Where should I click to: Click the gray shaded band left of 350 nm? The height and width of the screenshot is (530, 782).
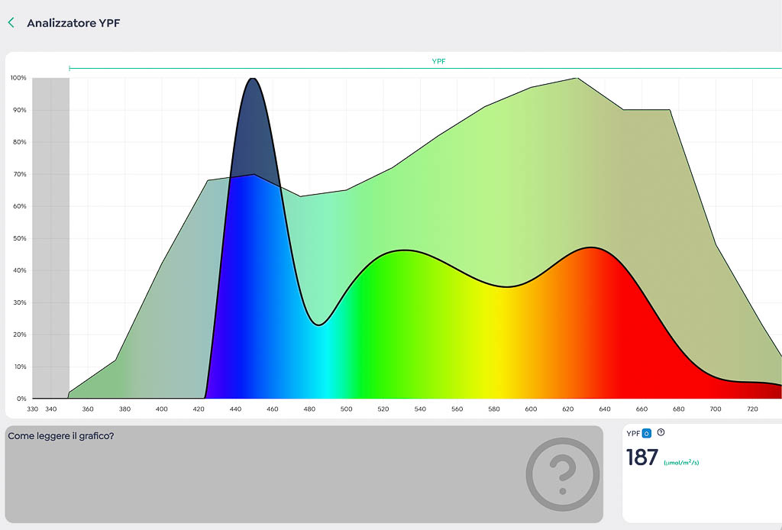pyautogui.click(x=50, y=237)
